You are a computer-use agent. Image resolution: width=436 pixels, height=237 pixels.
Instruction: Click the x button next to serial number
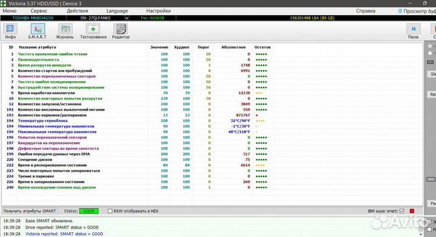point(127,18)
